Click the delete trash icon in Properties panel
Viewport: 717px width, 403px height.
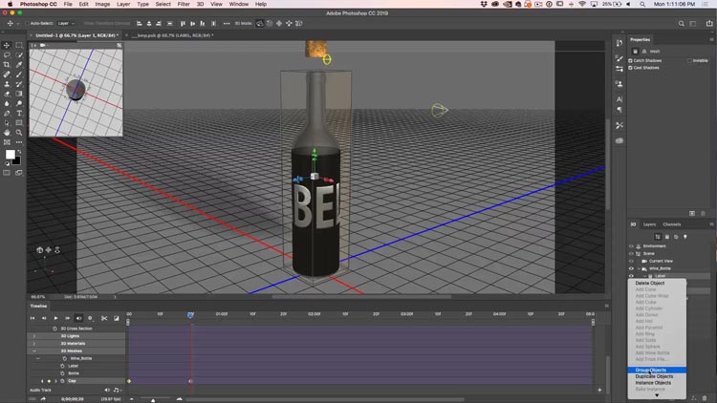tap(704, 213)
